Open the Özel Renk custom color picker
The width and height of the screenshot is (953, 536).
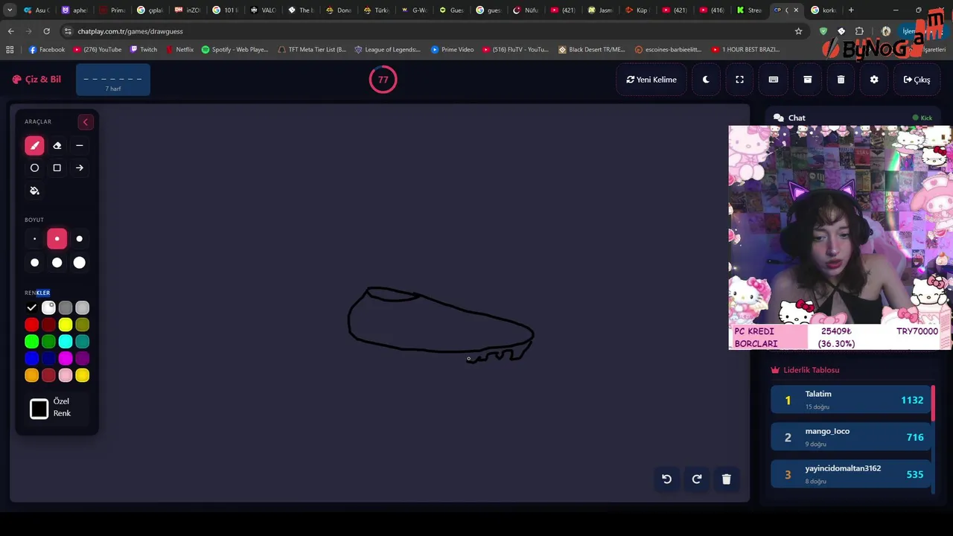tap(39, 409)
